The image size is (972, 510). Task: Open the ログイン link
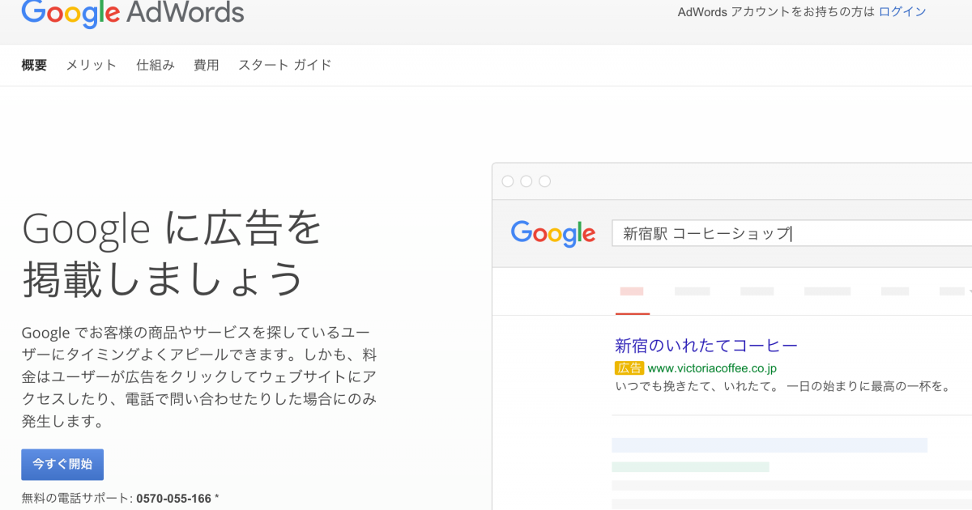click(902, 12)
